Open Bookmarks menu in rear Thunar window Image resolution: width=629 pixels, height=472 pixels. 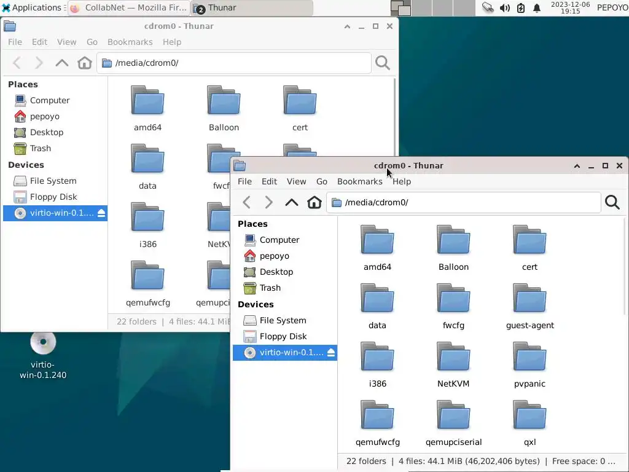pyautogui.click(x=130, y=42)
